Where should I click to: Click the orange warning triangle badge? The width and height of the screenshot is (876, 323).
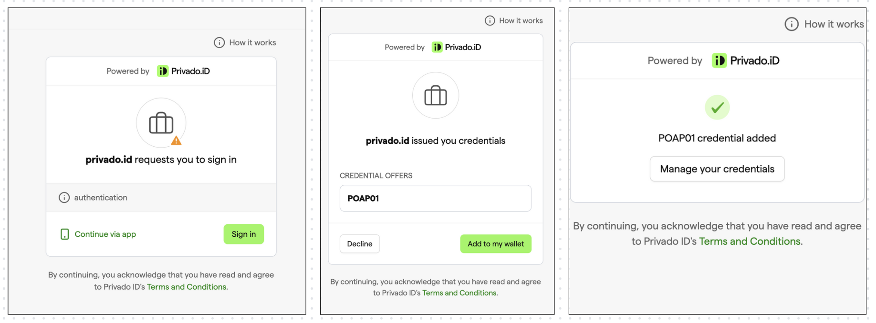[176, 141]
